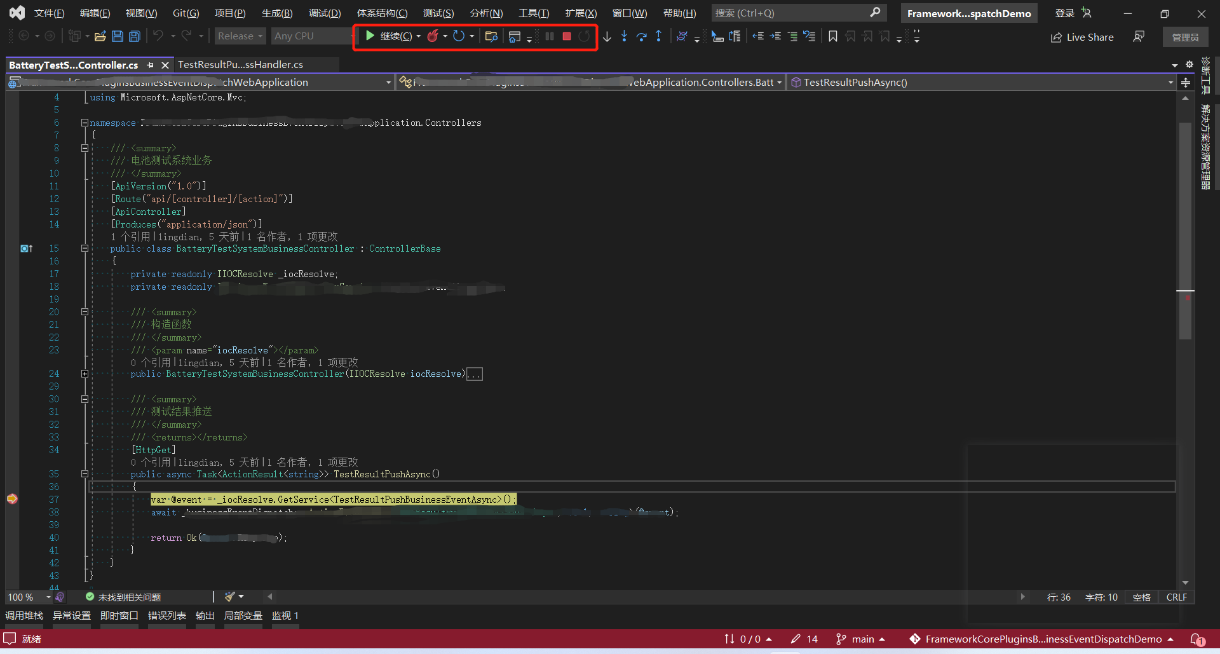1220x654 pixels.
Task: Click the 管理员 button
Action: click(x=1186, y=37)
